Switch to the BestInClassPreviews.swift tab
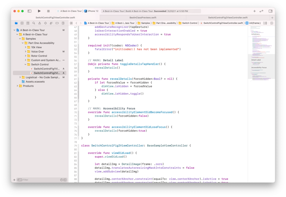The width and height of the screenshot is (286, 197). 143,18
